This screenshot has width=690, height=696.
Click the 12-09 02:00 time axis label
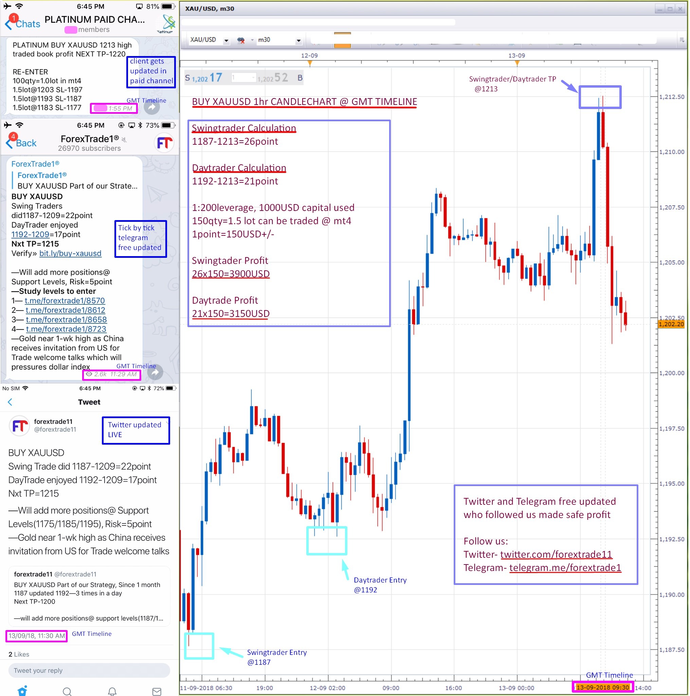[327, 688]
